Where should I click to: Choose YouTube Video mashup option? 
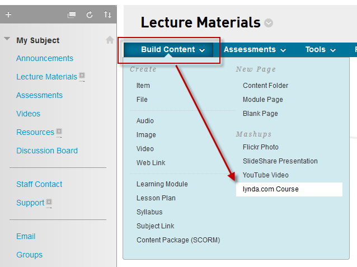pyautogui.click(x=266, y=175)
